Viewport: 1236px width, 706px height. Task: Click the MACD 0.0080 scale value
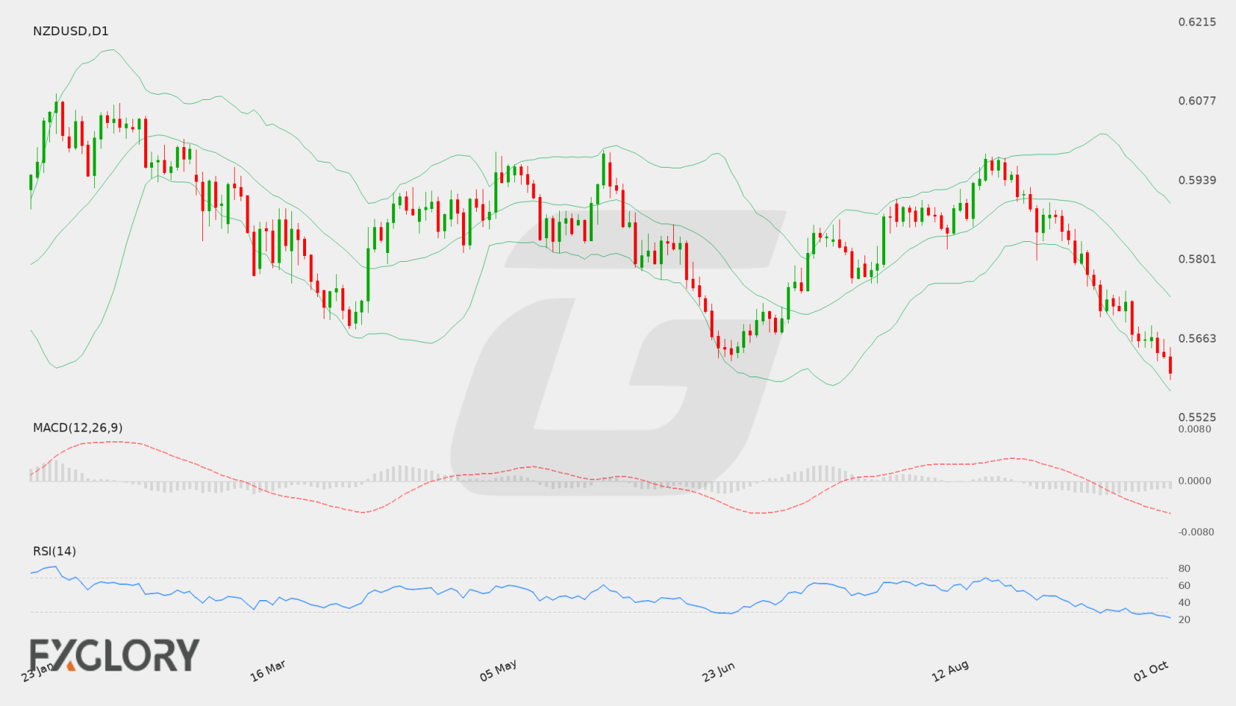pos(1195,429)
